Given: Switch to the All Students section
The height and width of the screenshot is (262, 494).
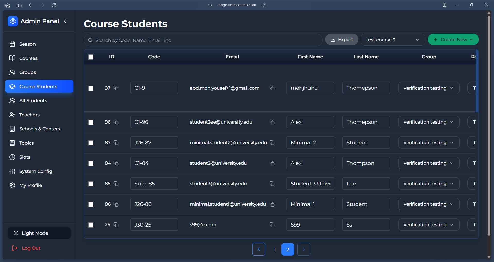Looking at the screenshot, I should (33, 100).
